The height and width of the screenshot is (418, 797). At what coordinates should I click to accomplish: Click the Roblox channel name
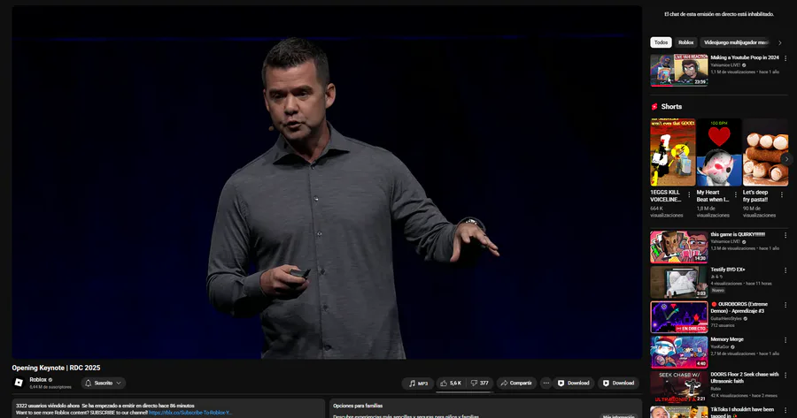click(x=38, y=379)
